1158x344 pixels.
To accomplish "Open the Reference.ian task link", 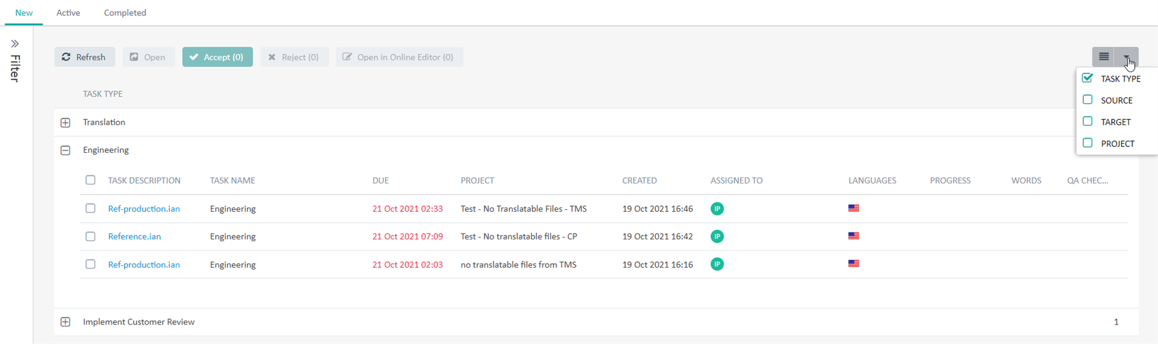I will (x=134, y=236).
